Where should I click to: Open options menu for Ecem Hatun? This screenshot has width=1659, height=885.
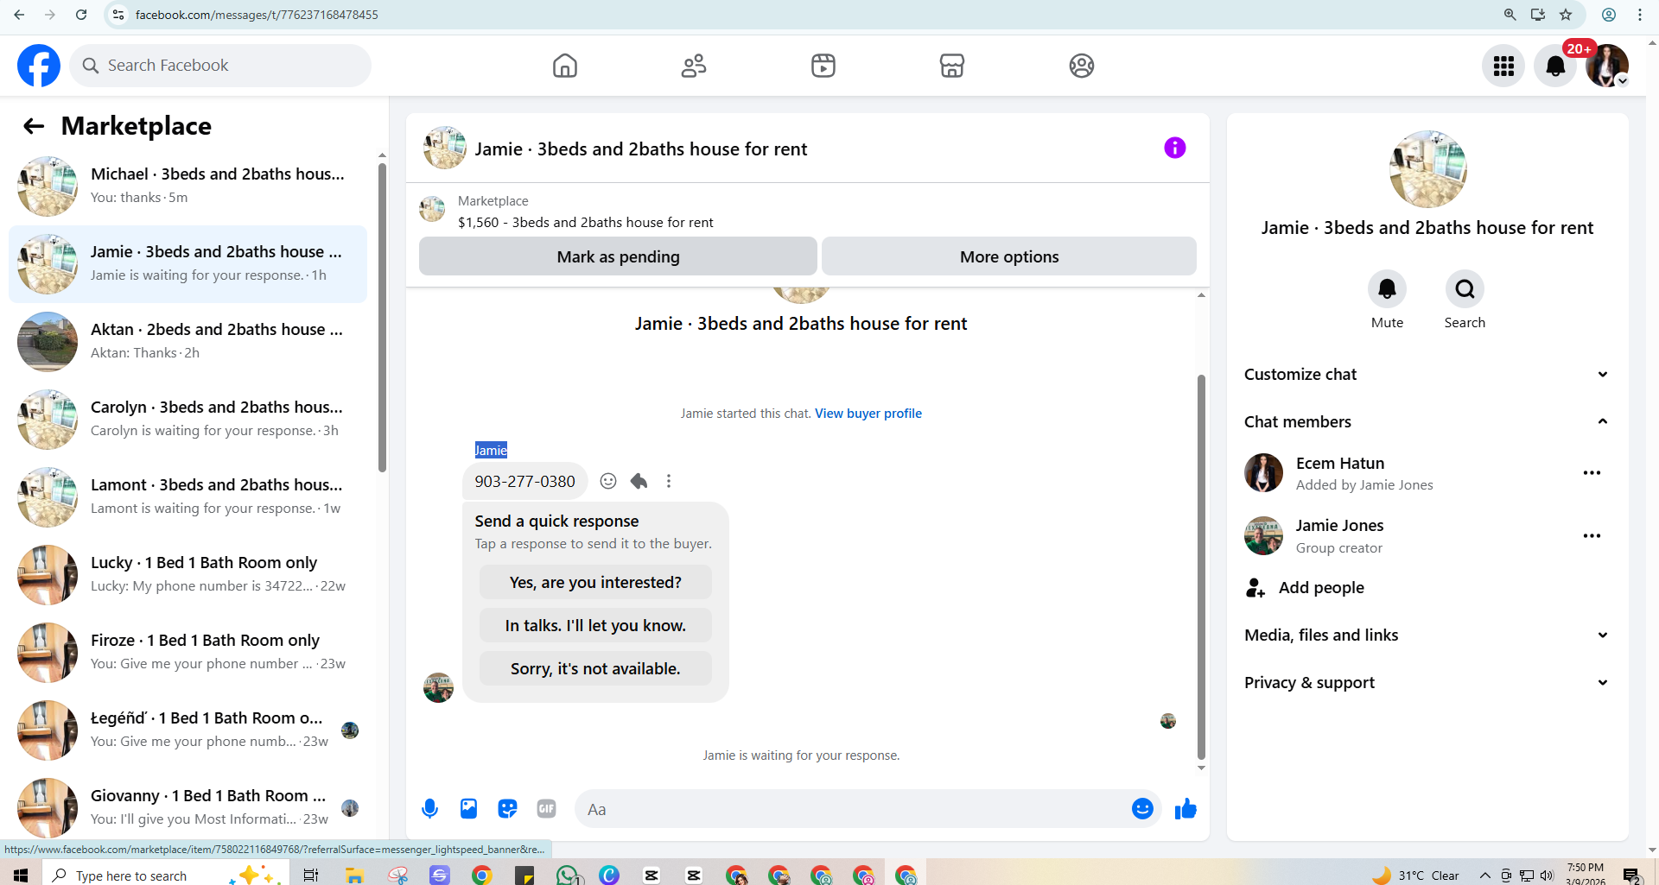pyautogui.click(x=1592, y=473)
